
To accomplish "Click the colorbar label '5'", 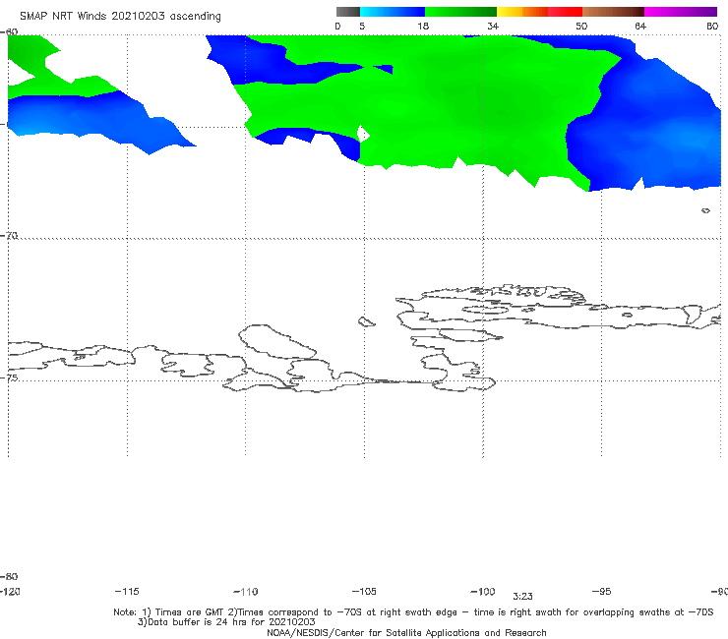I will click(362, 26).
